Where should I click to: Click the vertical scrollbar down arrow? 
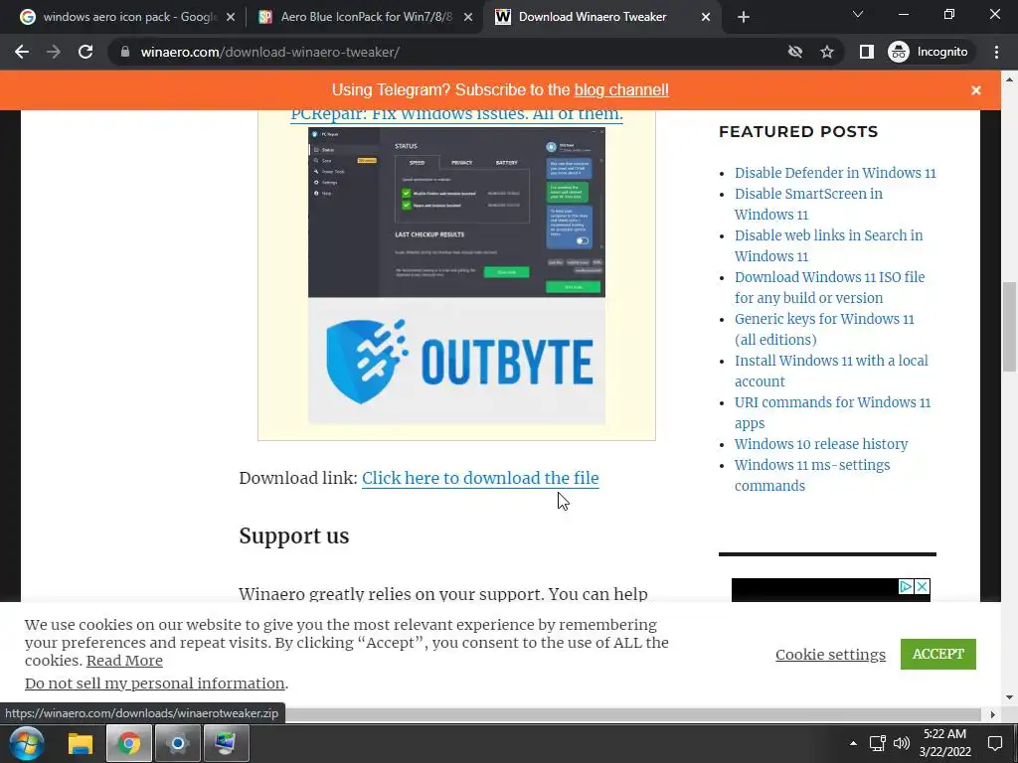coord(1009,698)
